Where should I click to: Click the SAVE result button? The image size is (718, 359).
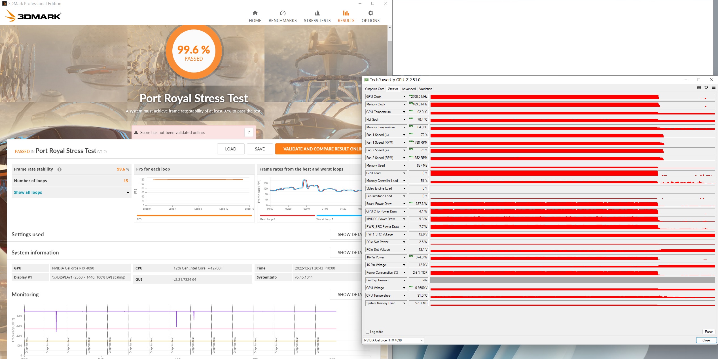coord(259,149)
